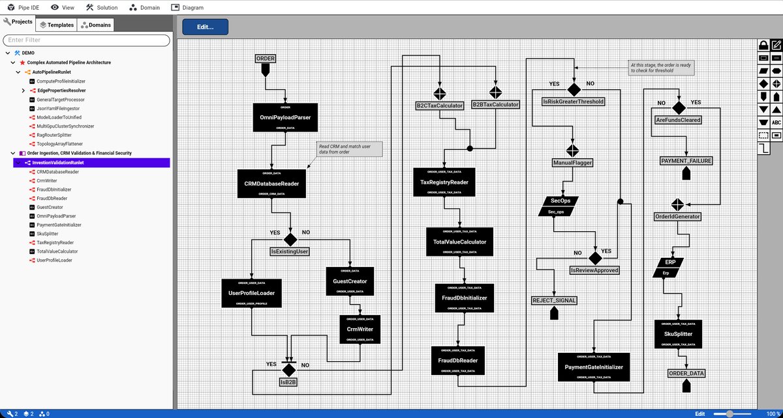Select the pencil edit tool in the palette
Image resolution: width=783 pixels, height=418 pixels.
776,46
